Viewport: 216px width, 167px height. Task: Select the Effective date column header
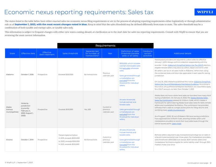[x=28, y=53]
